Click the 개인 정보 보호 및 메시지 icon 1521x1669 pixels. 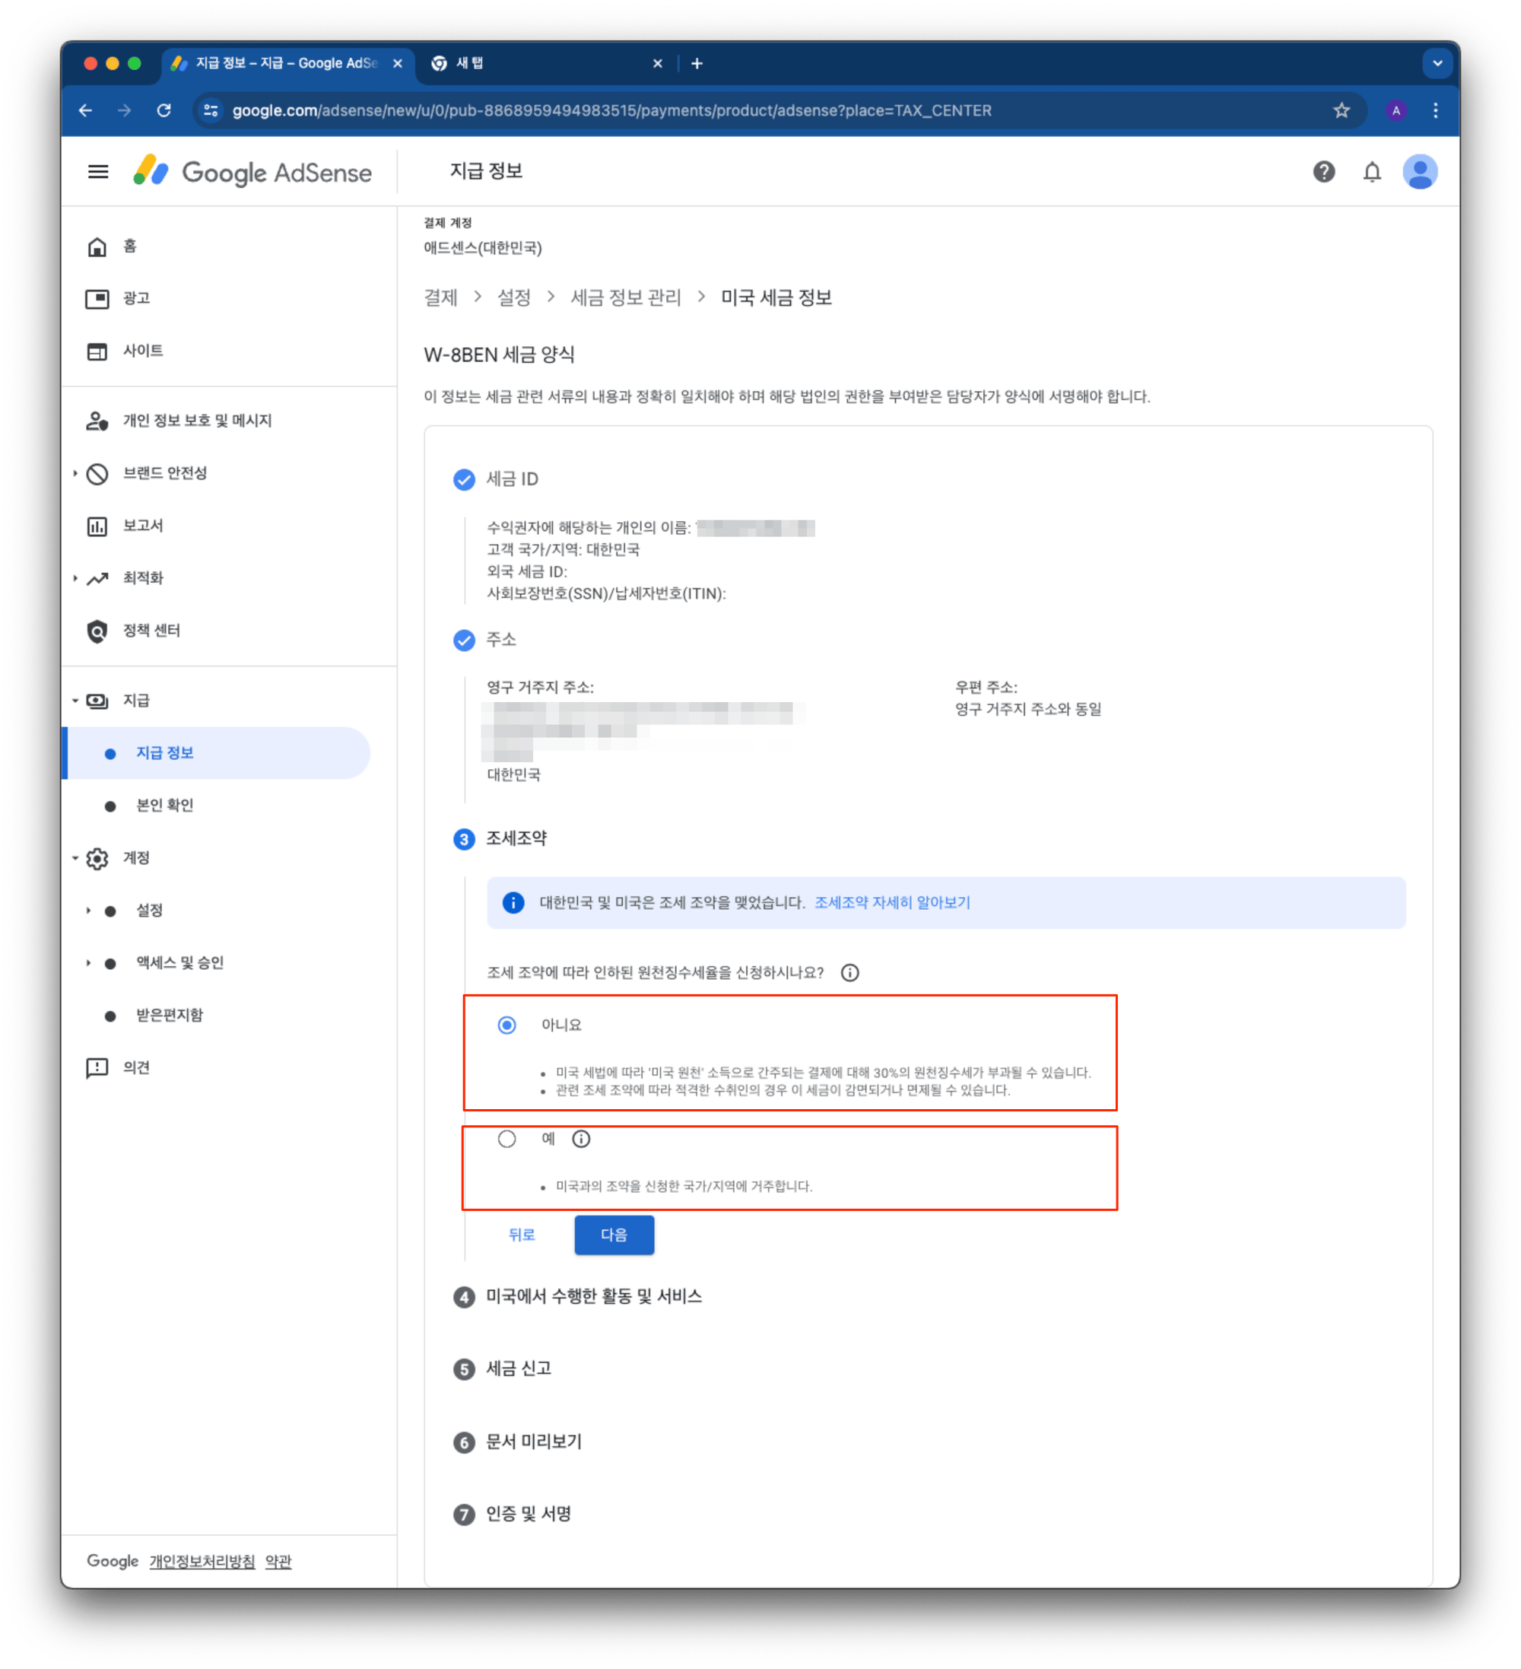(97, 421)
